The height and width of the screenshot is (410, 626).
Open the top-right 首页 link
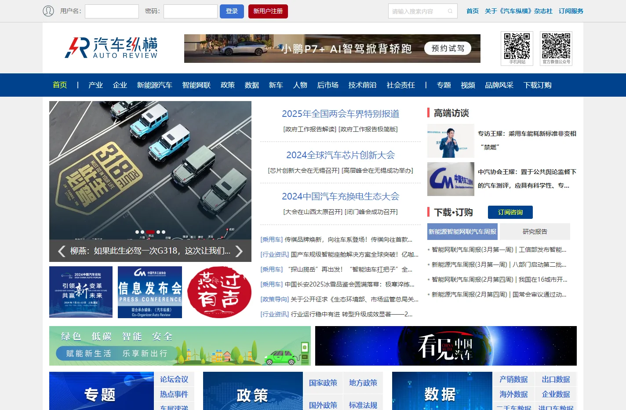473,11
